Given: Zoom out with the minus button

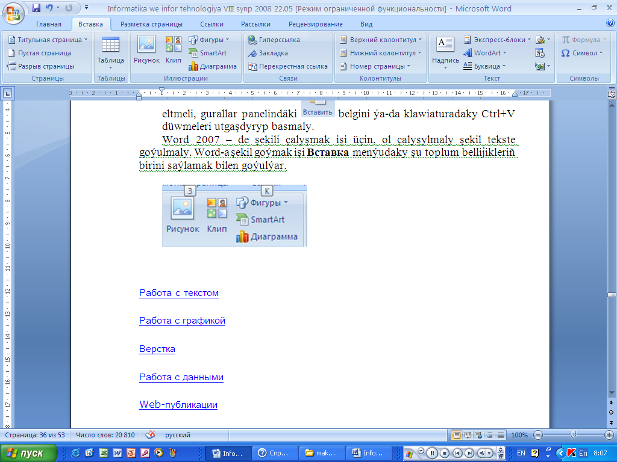Looking at the screenshot, I should tap(538, 435).
